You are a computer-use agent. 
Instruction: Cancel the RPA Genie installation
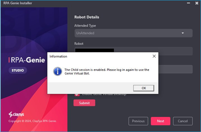tap(183, 121)
